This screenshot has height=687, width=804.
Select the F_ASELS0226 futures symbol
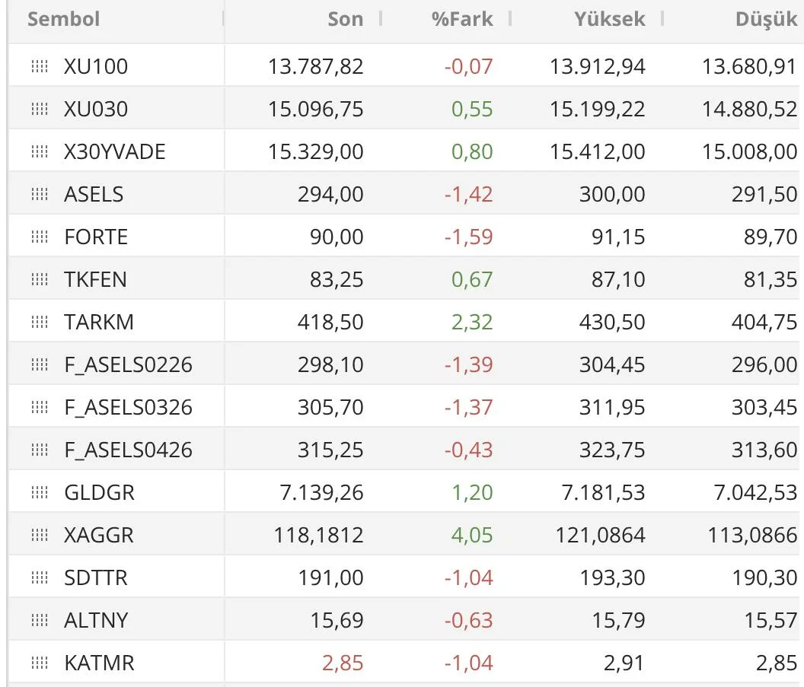pos(128,365)
